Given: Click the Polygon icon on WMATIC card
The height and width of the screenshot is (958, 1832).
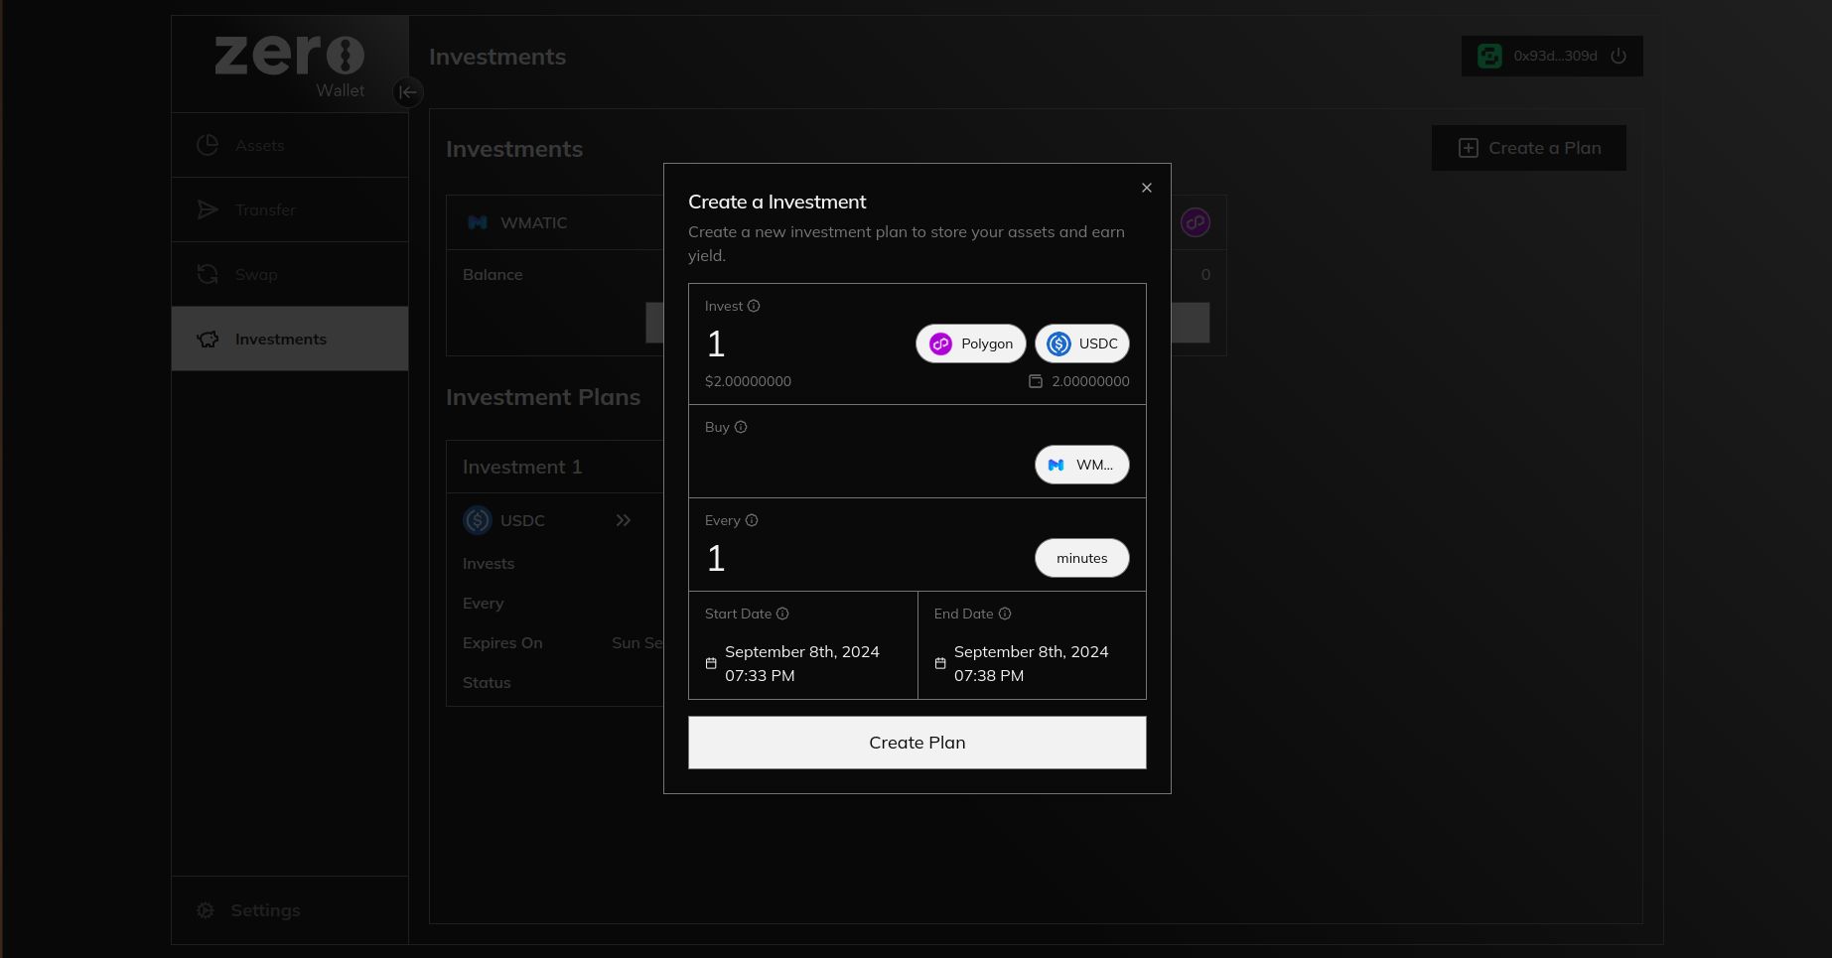Looking at the screenshot, I should [1195, 222].
